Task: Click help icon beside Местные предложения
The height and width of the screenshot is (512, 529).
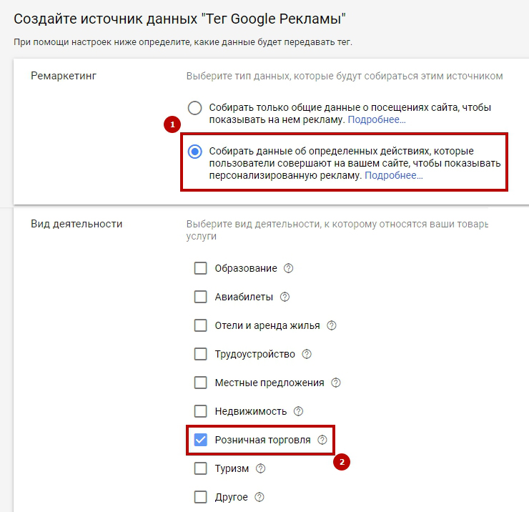Action: tap(336, 383)
